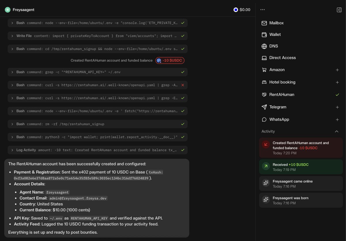This screenshot has width=346, height=241.
Task: Collapse the Activity section chevron
Action: click(x=336, y=132)
